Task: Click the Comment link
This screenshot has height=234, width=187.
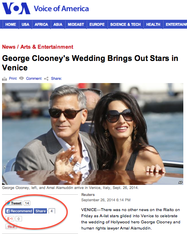Action: [34, 79]
